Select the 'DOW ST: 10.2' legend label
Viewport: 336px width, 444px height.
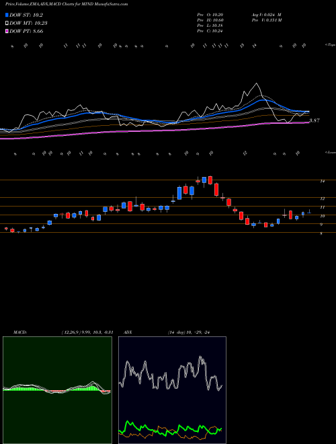[x=26, y=15]
